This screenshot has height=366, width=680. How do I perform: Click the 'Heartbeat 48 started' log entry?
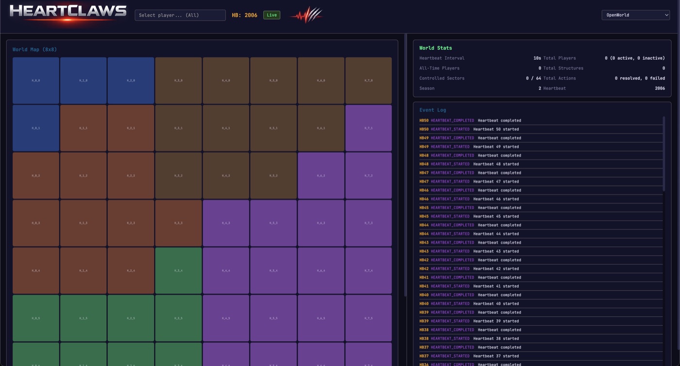point(541,164)
